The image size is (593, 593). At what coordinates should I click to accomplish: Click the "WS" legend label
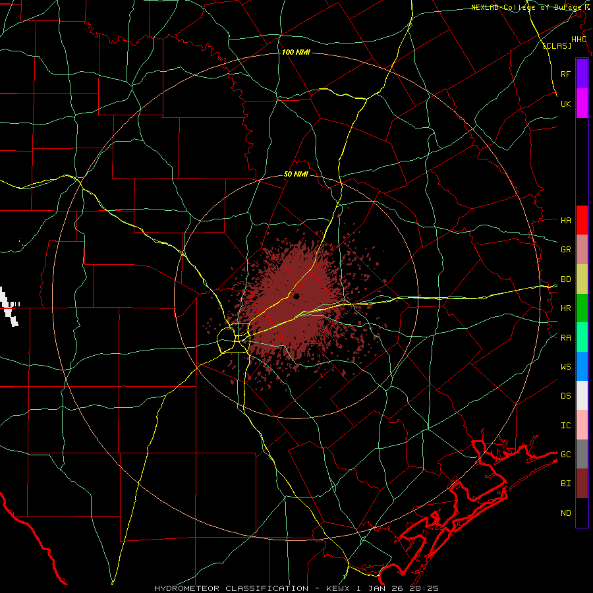click(x=565, y=366)
